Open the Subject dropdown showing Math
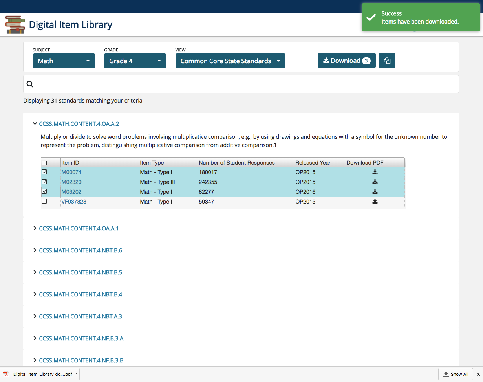This screenshot has width=483, height=382. point(64,61)
